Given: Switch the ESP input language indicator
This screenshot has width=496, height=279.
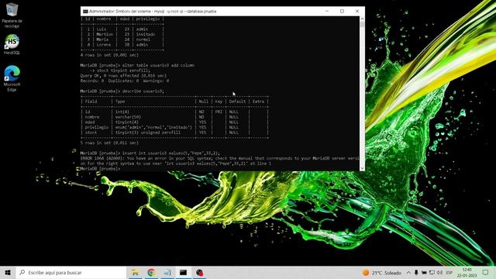Looking at the screenshot, I should (449, 273).
